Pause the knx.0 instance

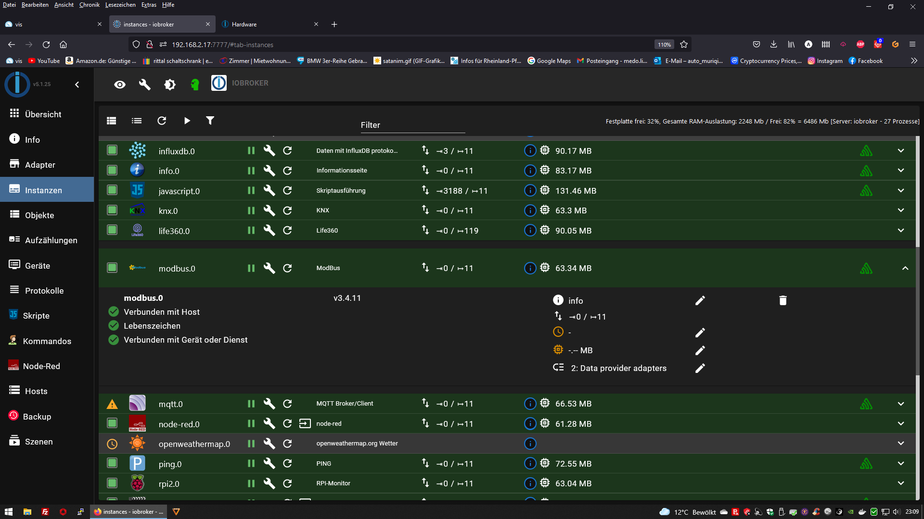251,210
